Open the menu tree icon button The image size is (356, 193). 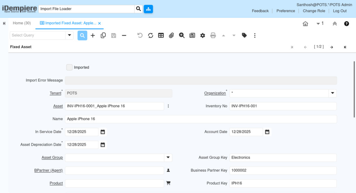click(148, 9)
